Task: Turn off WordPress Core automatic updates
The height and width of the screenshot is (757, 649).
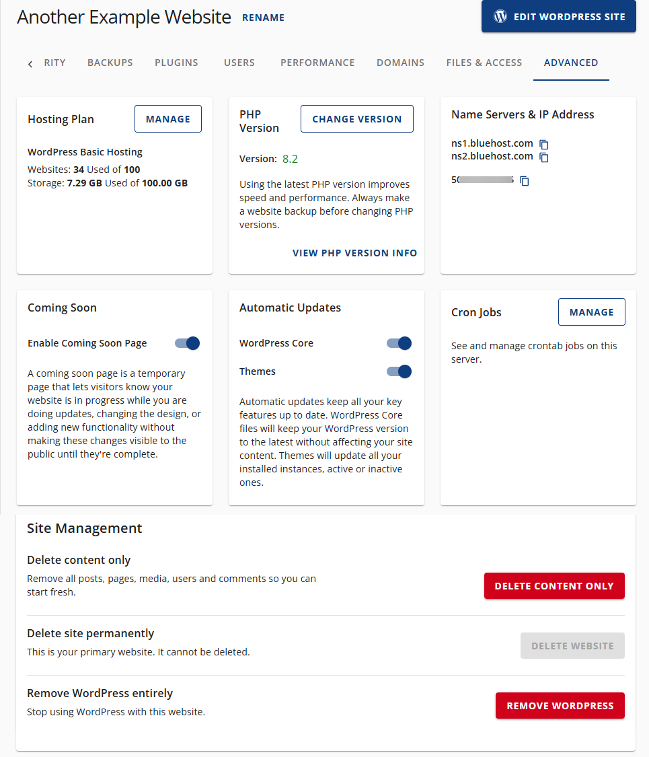Action: pyautogui.click(x=399, y=343)
